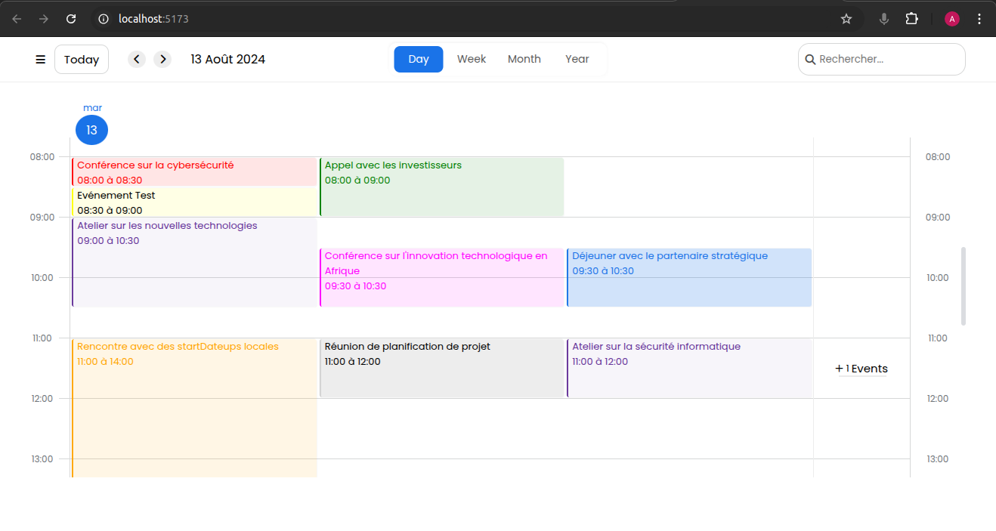Click the Today button
The height and width of the screenshot is (531, 996).
82,60
